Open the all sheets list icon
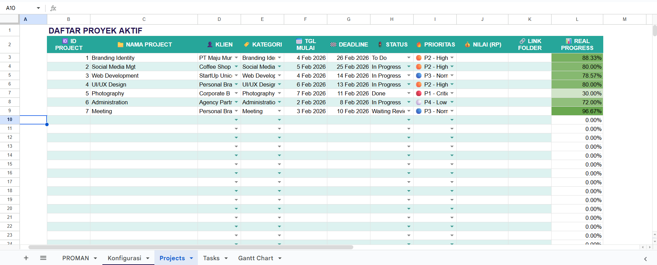657x265 pixels. pyautogui.click(x=43, y=258)
